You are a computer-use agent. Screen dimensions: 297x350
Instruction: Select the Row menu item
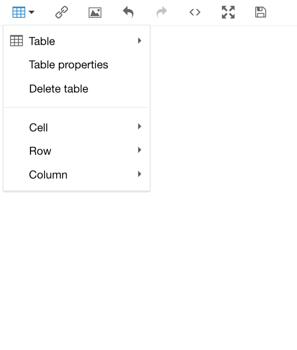(x=77, y=151)
